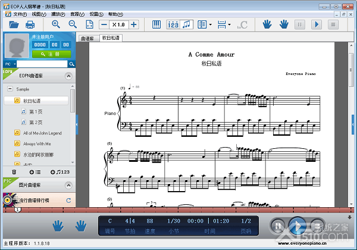This screenshot has height=250, width=357.
Task: Open 第2页 of the song
Action: tap(36, 122)
